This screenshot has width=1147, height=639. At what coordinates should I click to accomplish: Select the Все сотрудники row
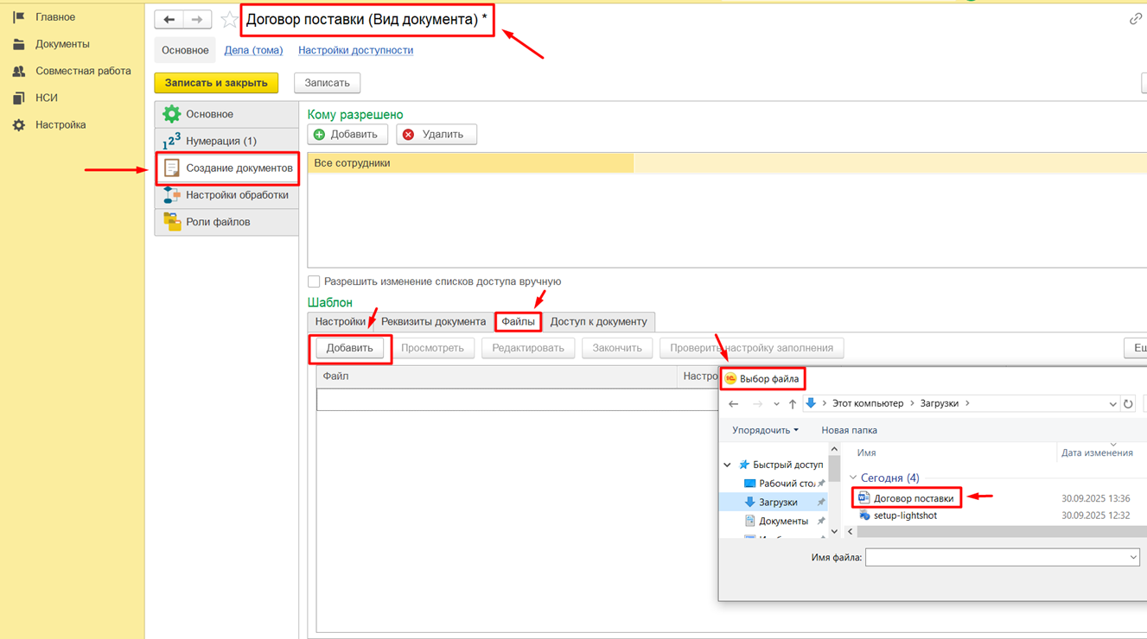click(727, 163)
